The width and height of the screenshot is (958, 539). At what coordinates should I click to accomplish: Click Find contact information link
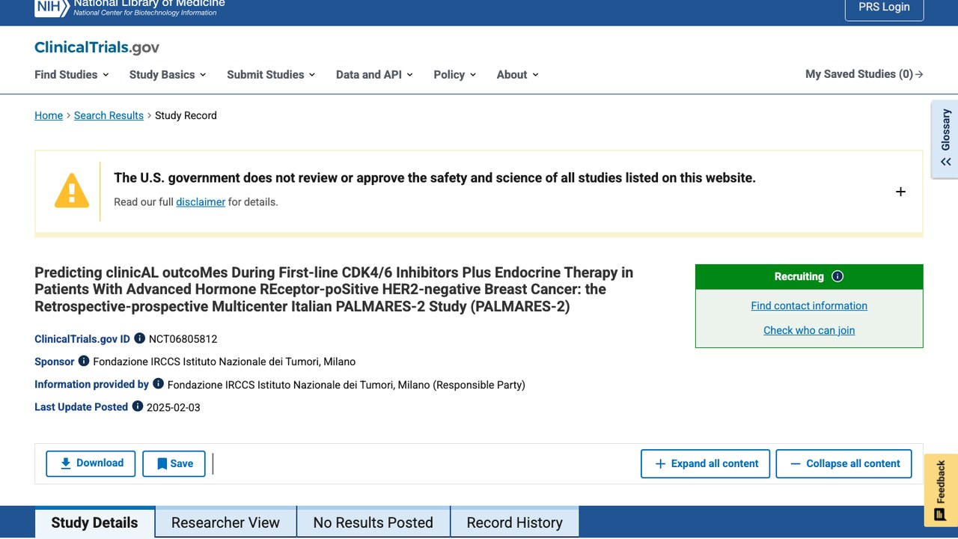pos(809,305)
